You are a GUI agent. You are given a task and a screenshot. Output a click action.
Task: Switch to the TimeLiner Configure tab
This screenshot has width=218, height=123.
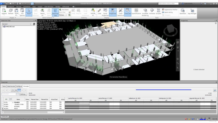click(19, 86)
